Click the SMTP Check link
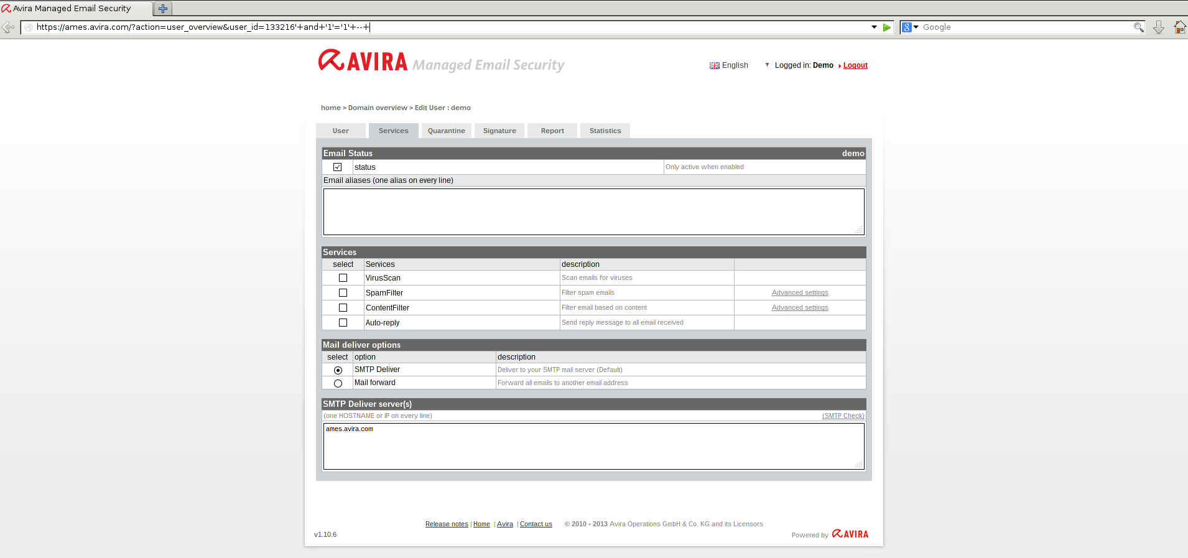Screen dimensions: 1188x558 point(843,416)
